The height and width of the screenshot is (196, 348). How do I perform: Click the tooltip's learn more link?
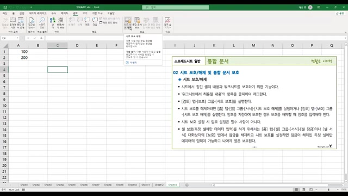point(133,63)
